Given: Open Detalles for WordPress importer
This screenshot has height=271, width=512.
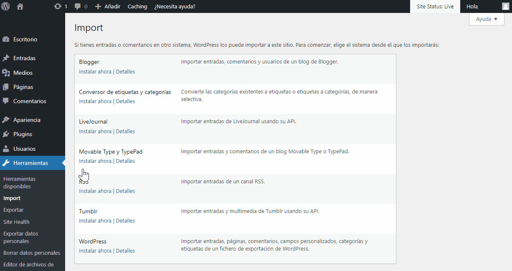Looking at the screenshot, I should tap(125, 251).
